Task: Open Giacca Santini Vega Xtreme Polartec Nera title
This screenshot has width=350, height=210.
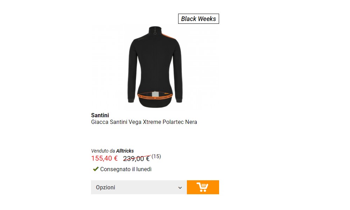Action: tap(144, 122)
